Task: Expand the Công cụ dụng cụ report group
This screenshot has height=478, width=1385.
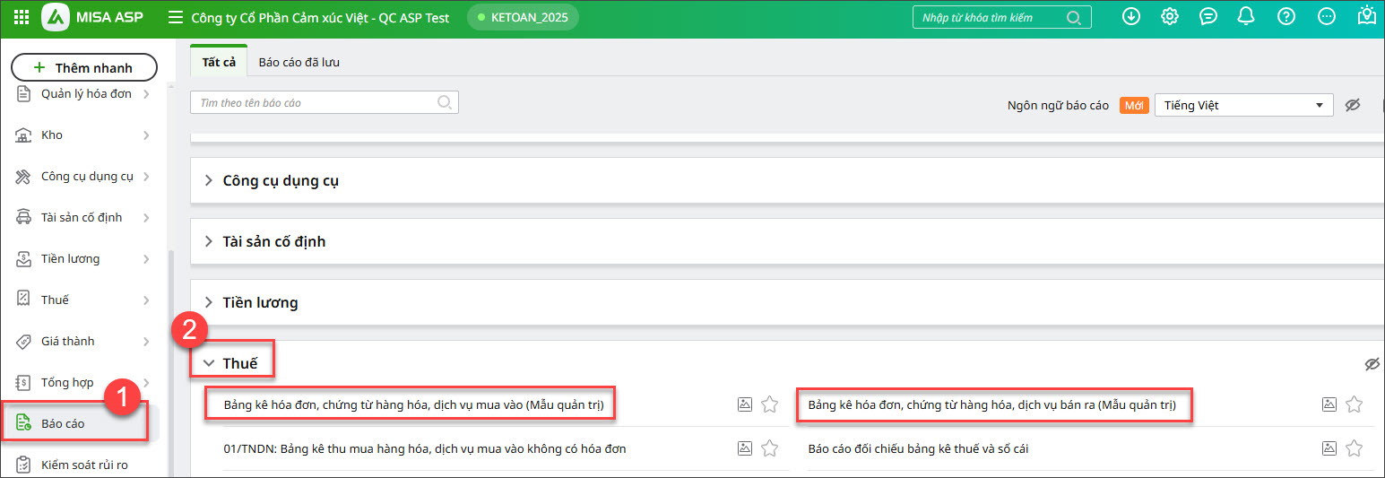Action: [x=281, y=180]
